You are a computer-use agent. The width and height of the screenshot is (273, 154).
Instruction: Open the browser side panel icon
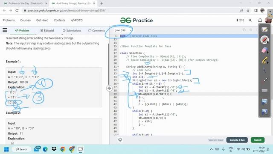coord(256,10)
